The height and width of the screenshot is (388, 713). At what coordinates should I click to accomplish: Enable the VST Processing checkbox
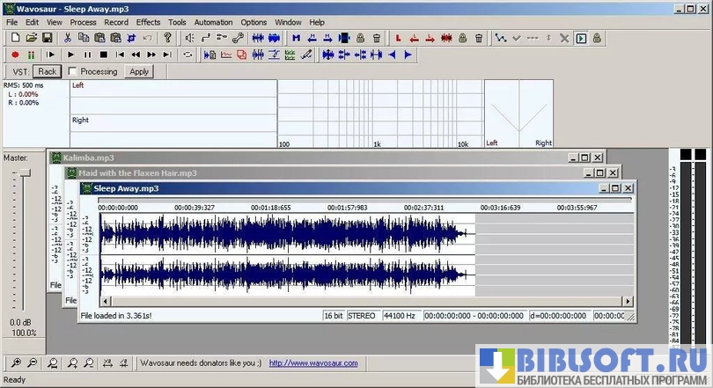(x=73, y=71)
